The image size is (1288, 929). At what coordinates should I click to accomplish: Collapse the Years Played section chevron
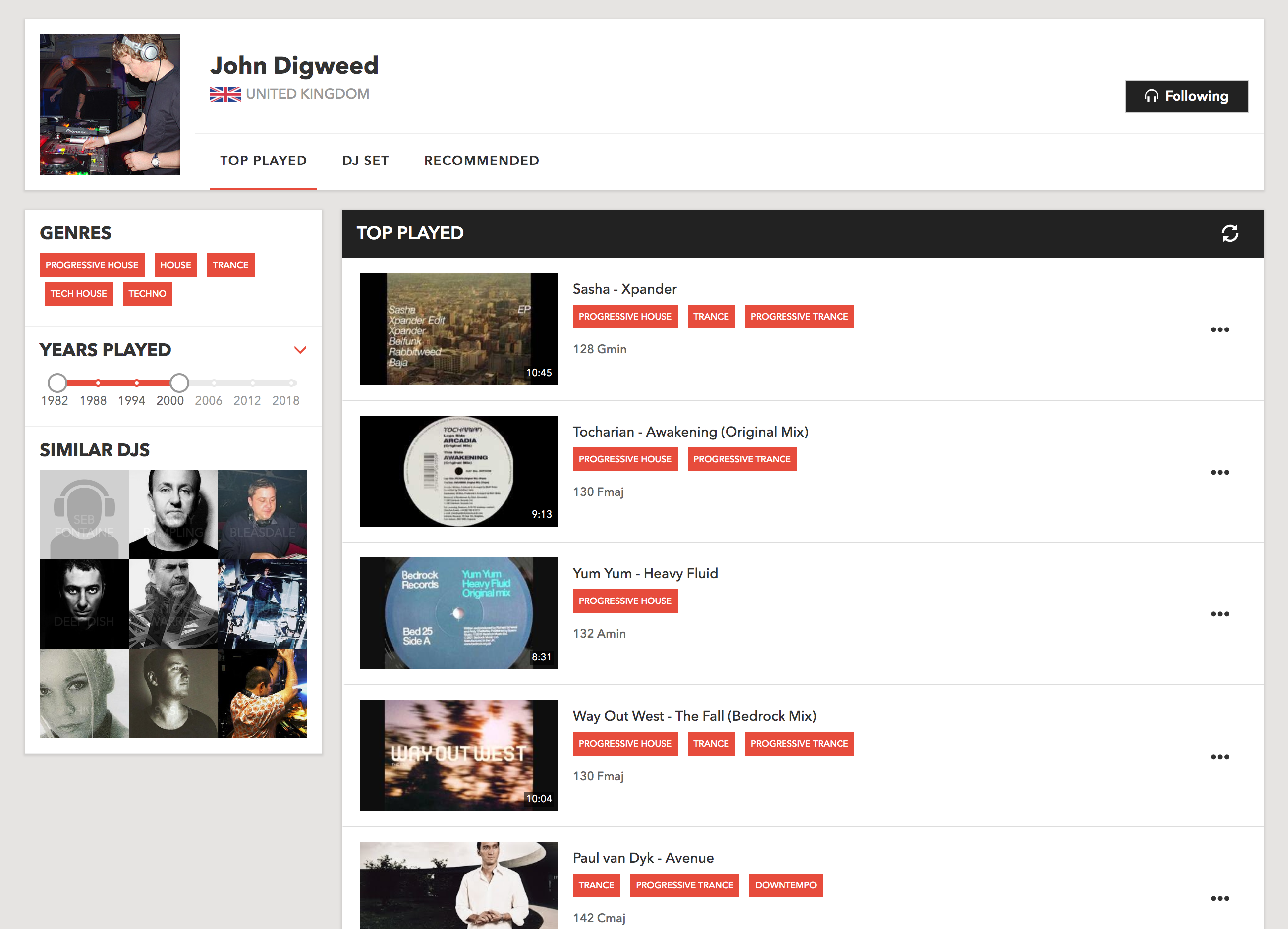click(300, 350)
